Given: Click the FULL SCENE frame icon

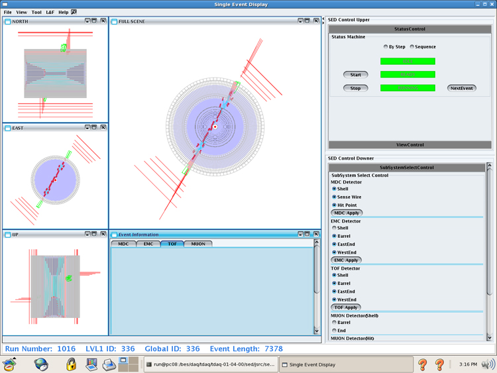Looking at the screenshot, I should coord(115,21).
